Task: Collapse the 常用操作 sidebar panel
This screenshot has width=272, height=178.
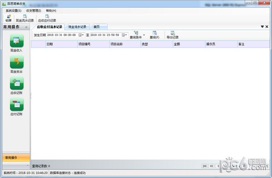Action: 26,27
